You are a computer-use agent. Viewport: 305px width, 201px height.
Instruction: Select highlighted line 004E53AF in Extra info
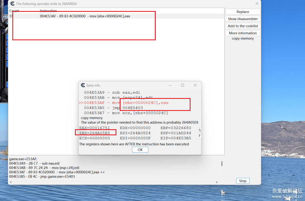point(124,103)
